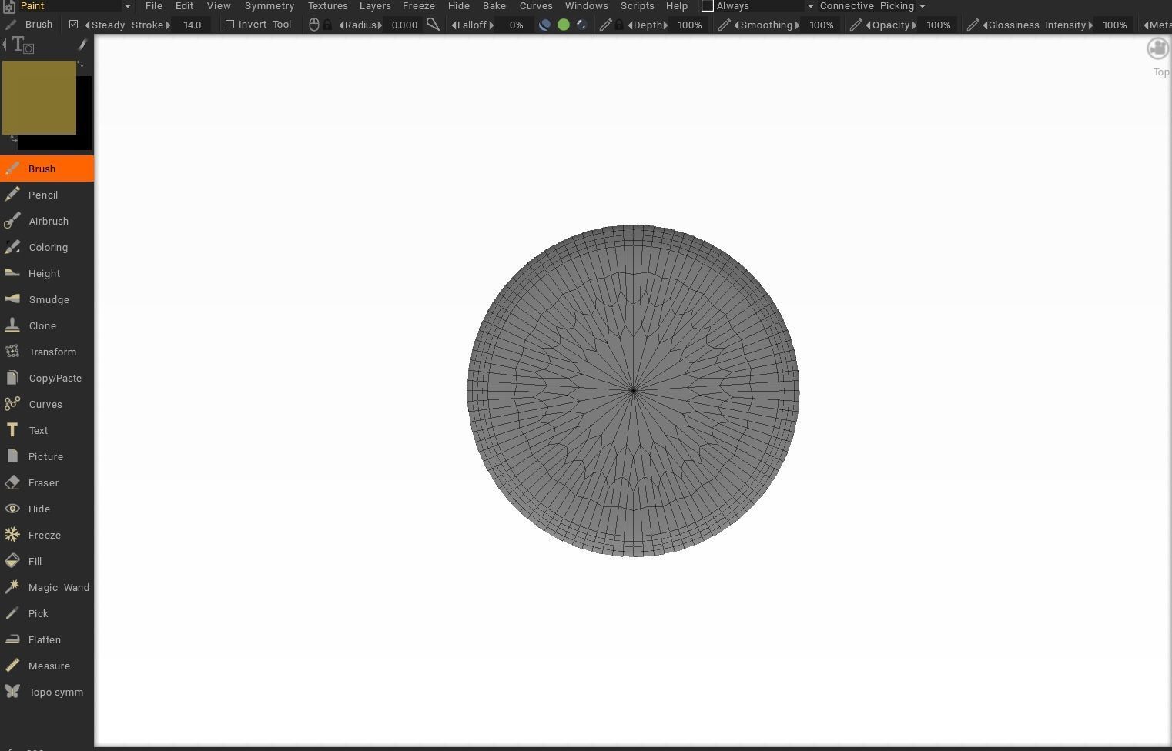Click the lock icon beside Depth

619,25
